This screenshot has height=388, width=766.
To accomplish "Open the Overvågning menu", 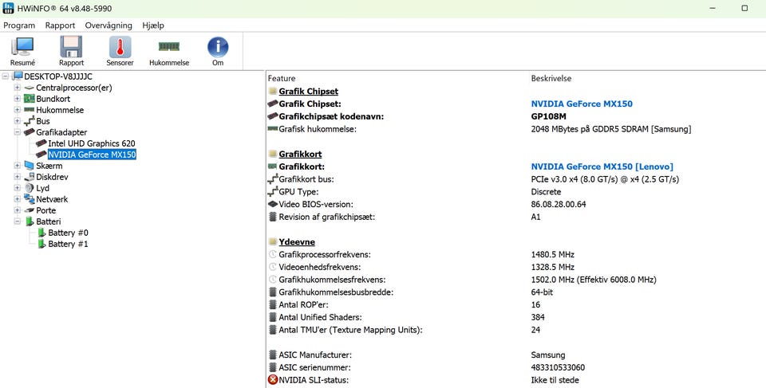I will (x=109, y=25).
